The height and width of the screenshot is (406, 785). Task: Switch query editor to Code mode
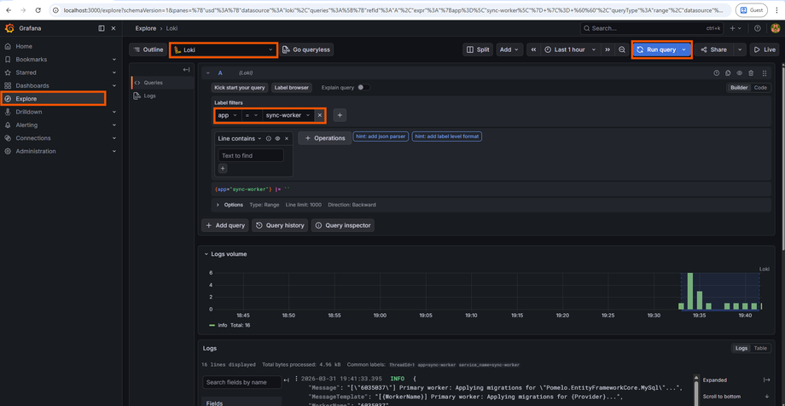click(x=759, y=88)
